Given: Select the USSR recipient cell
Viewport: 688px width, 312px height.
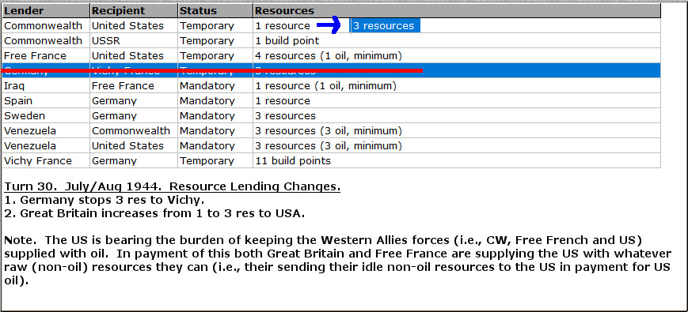Looking at the screenshot, I should tap(134, 41).
